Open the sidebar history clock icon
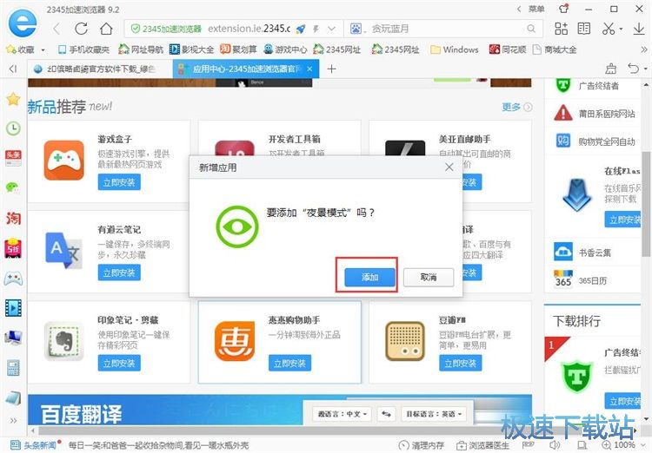Viewport: 652px width, 453px height. coord(13,128)
